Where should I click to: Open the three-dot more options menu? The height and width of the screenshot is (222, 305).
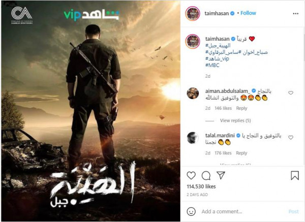click(x=296, y=14)
